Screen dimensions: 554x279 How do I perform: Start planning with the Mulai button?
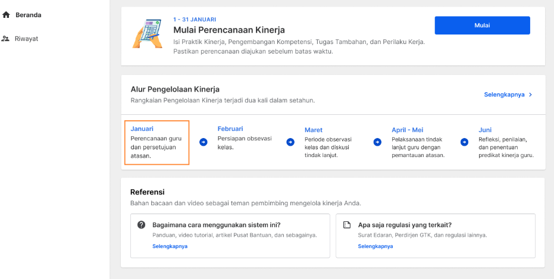pos(482,26)
